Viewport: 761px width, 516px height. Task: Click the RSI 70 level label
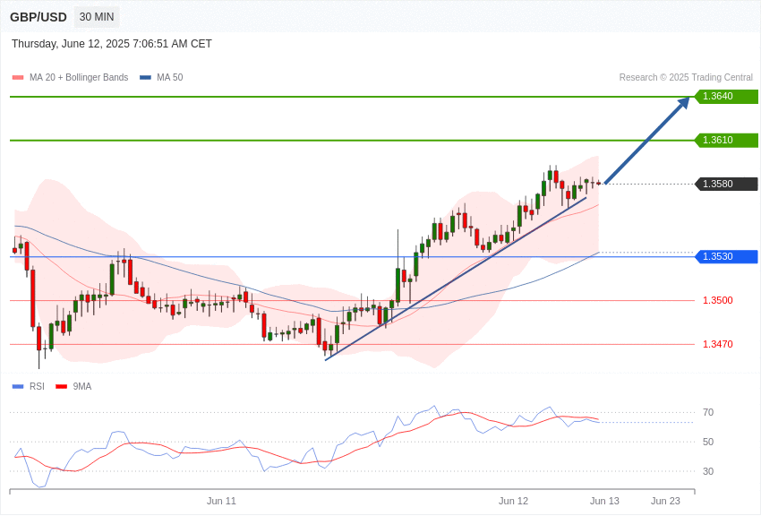(708, 413)
